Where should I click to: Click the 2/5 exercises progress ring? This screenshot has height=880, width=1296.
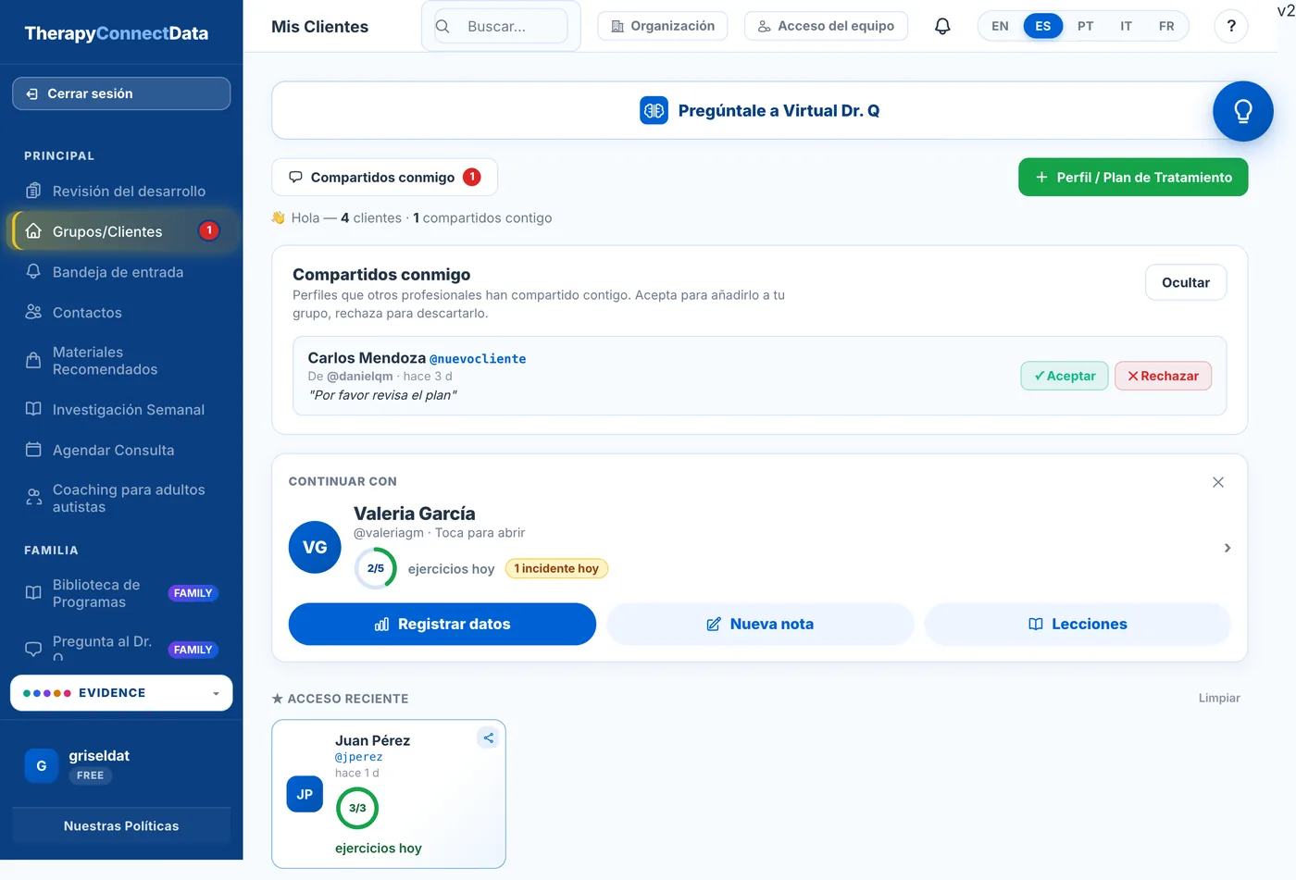pyautogui.click(x=375, y=568)
